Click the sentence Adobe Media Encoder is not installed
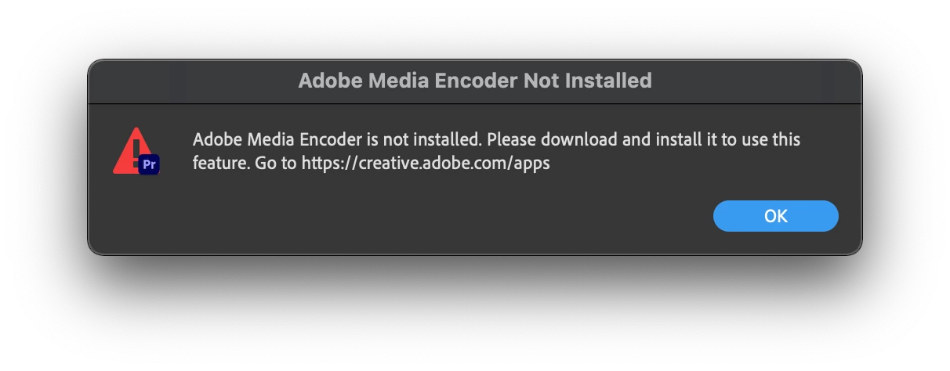 [338, 140]
